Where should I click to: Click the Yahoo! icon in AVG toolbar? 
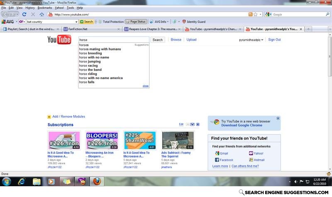point(21,22)
